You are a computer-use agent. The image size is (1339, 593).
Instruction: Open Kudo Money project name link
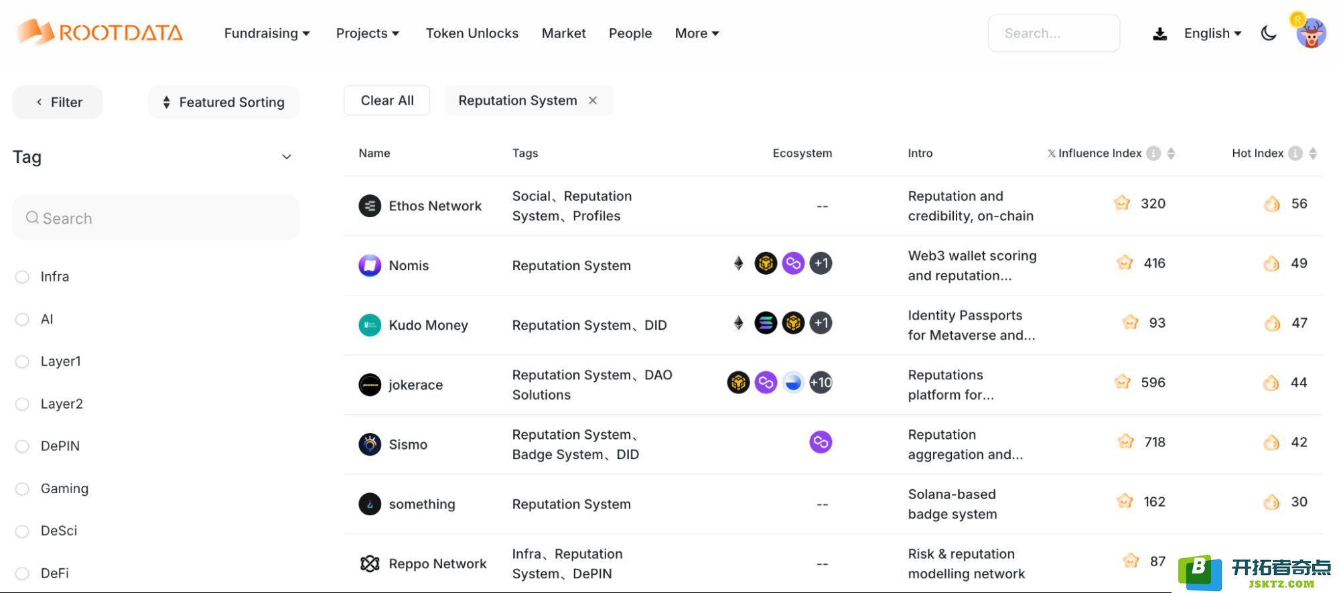pyautogui.click(x=428, y=325)
